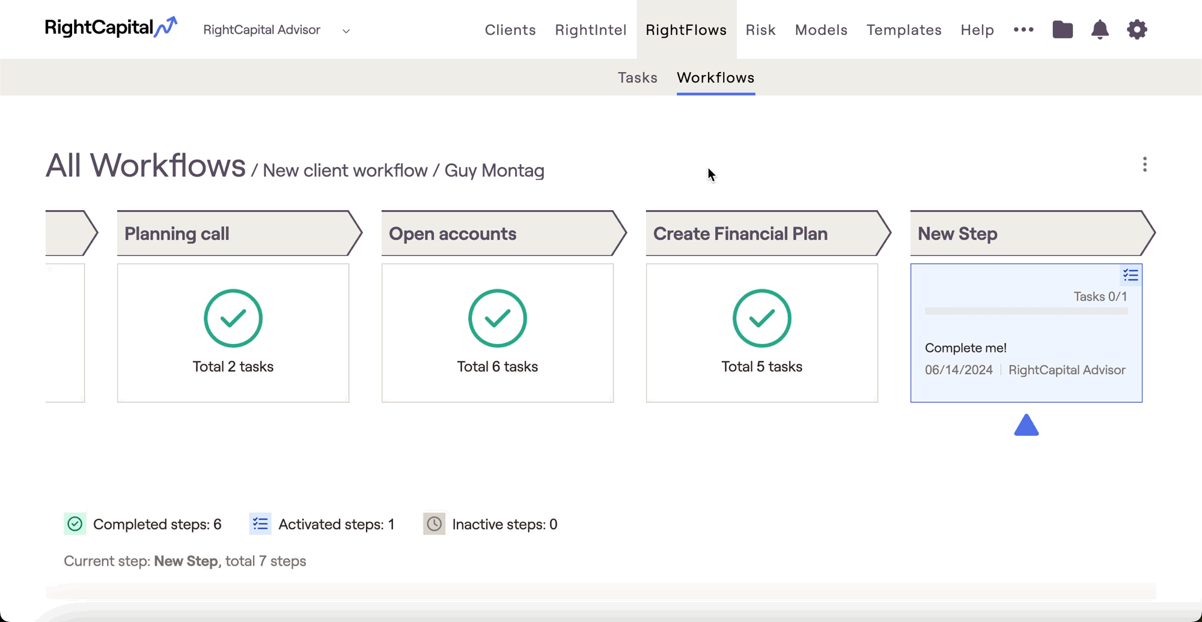1202x622 pixels.
Task: Open settings gear icon
Action: click(1137, 29)
